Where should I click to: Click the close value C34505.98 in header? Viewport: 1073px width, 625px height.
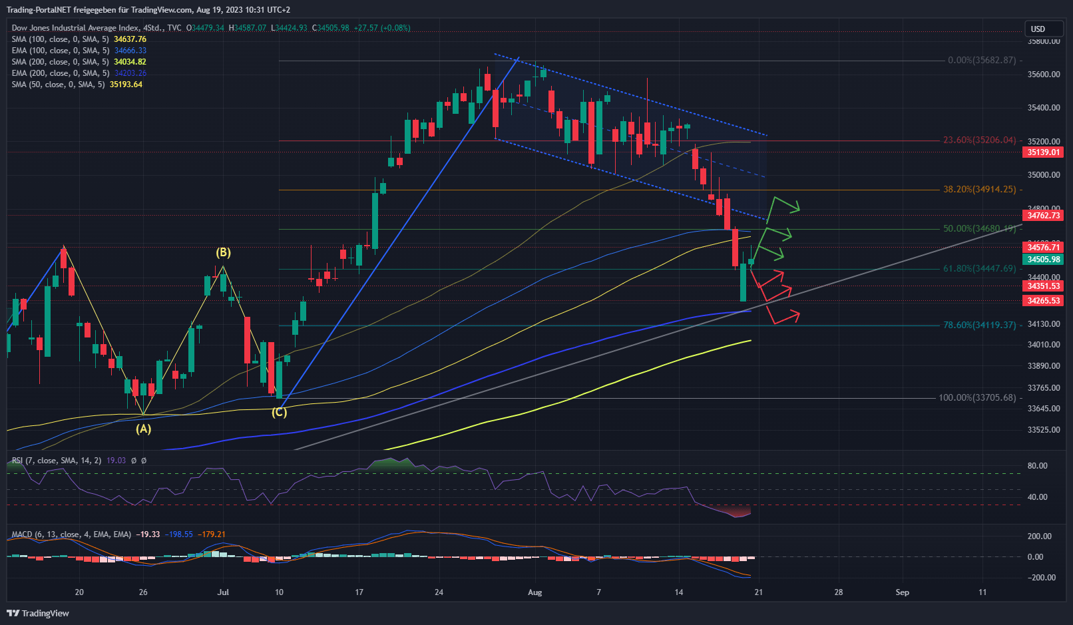(x=331, y=28)
